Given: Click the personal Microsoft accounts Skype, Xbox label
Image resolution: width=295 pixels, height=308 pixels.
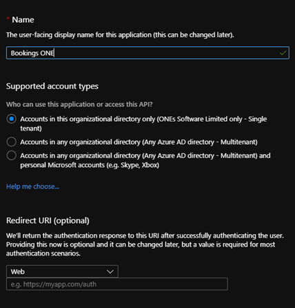Looking at the screenshot, I should coord(145,160).
